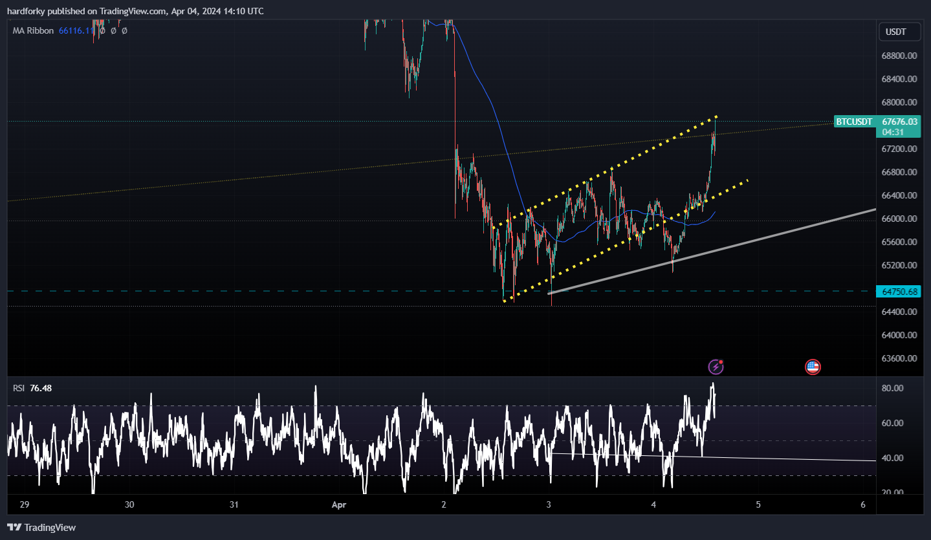Click the date label 2 on time axis
Viewport: 931px width, 540px height.
click(x=444, y=504)
